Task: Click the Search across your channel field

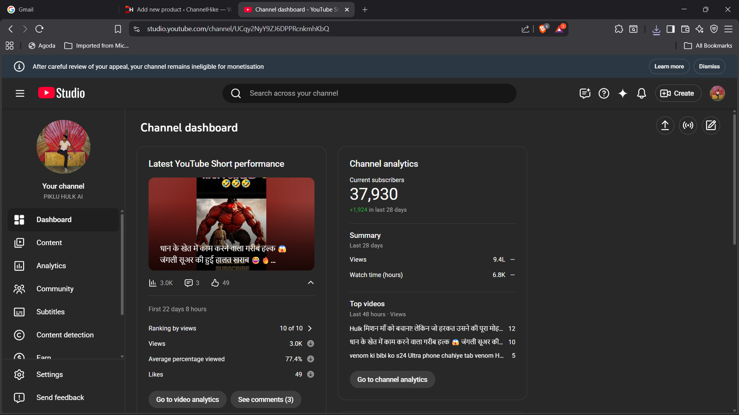Action: pos(369,94)
